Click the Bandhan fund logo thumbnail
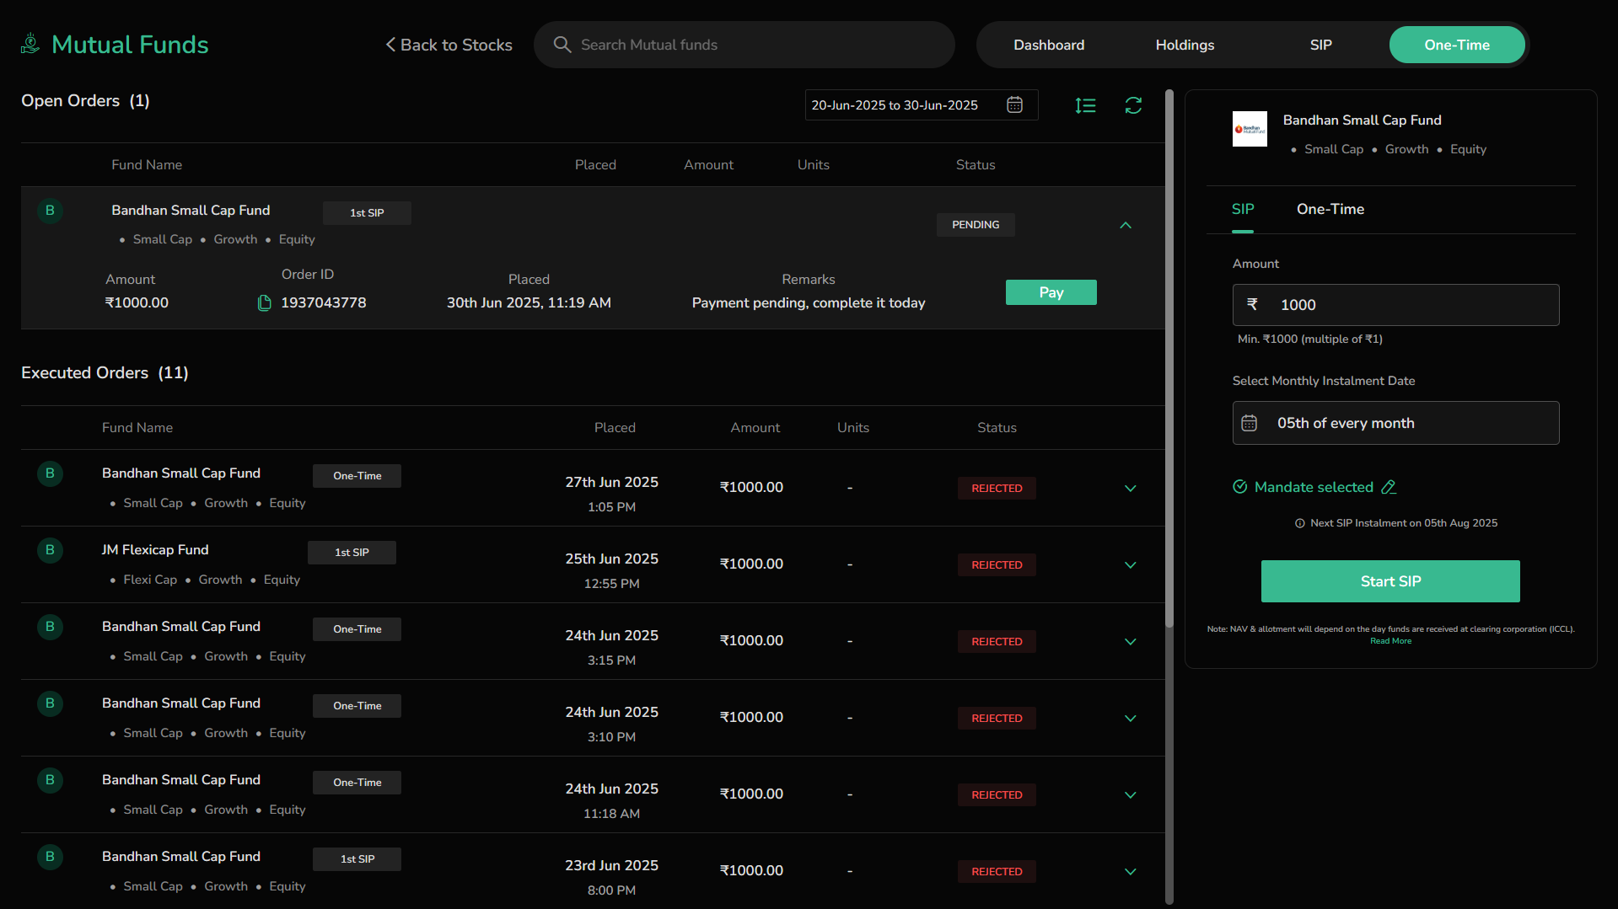 point(1250,129)
